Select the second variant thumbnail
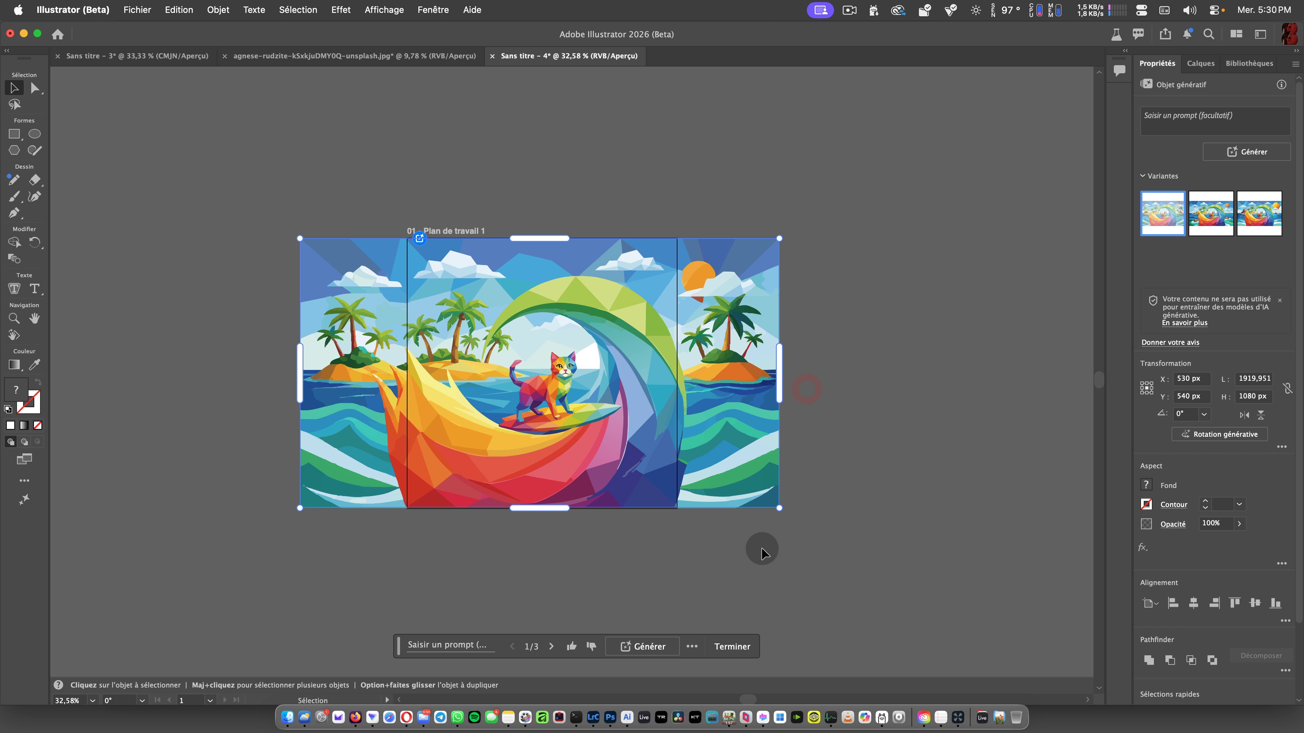The width and height of the screenshot is (1304, 733). [1210, 213]
